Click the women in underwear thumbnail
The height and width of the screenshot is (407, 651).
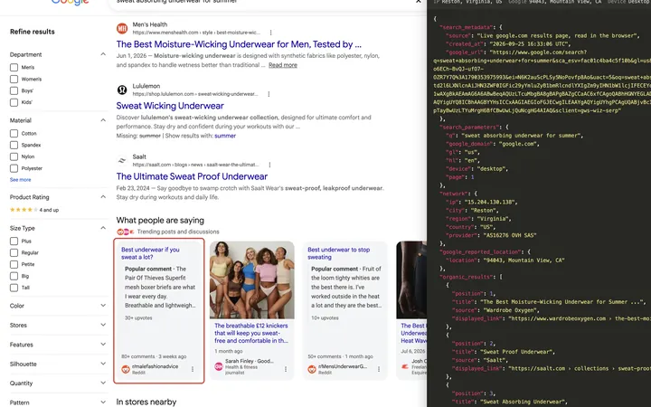(x=252, y=280)
